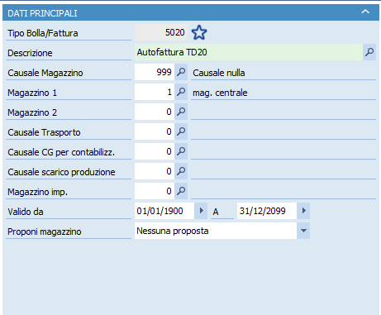Expand the Proponi magazzino dropdown arrow
This screenshot has height=315, width=381.
click(303, 231)
